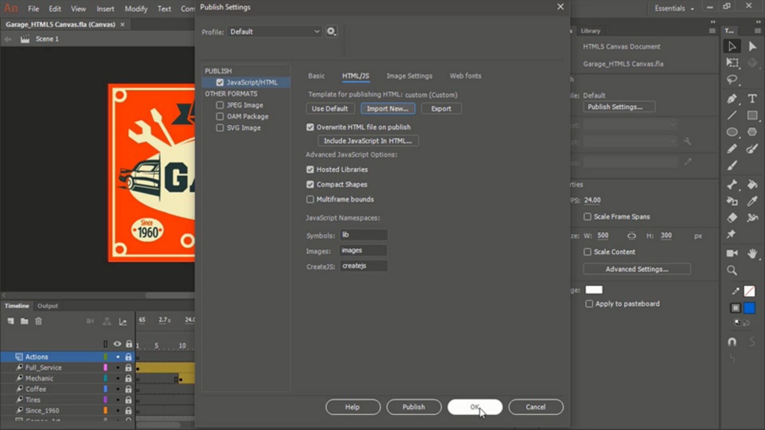Image resolution: width=765 pixels, height=430 pixels.
Task: Switch to Image Settings tab
Action: pos(409,76)
